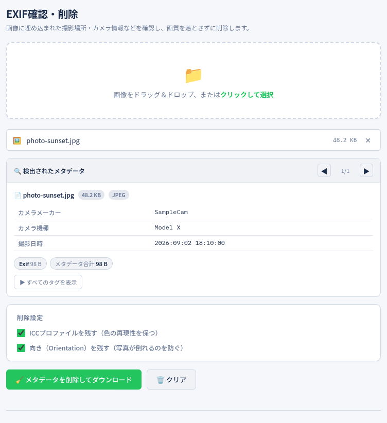Click the Exif 98 B chip
Image resolution: width=387 pixels, height=423 pixels.
[30, 264]
